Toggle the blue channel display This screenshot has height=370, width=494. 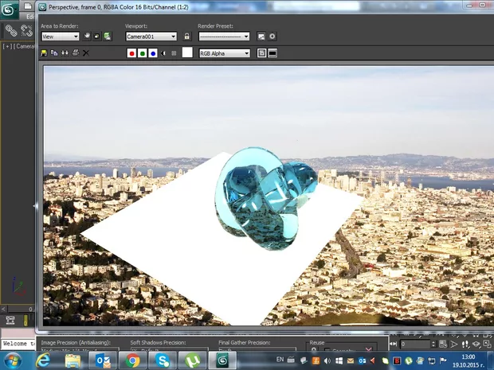pyautogui.click(x=153, y=53)
